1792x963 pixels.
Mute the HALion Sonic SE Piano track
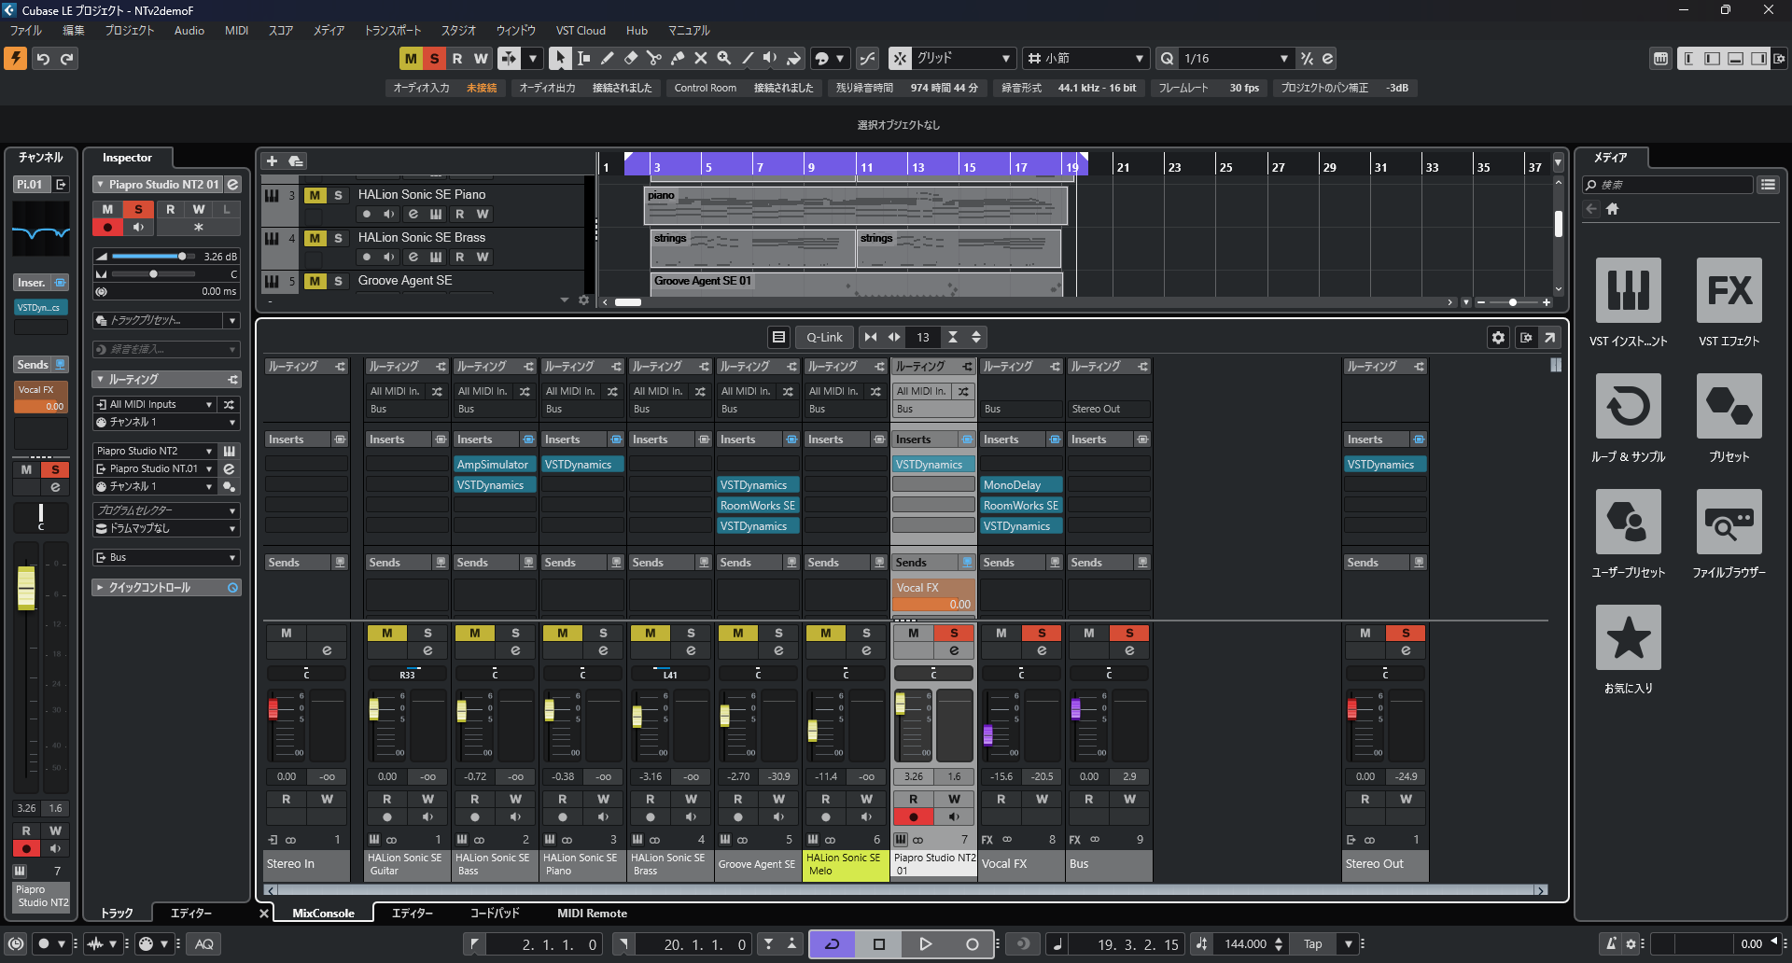pyautogui.click(x=315, y=195)
